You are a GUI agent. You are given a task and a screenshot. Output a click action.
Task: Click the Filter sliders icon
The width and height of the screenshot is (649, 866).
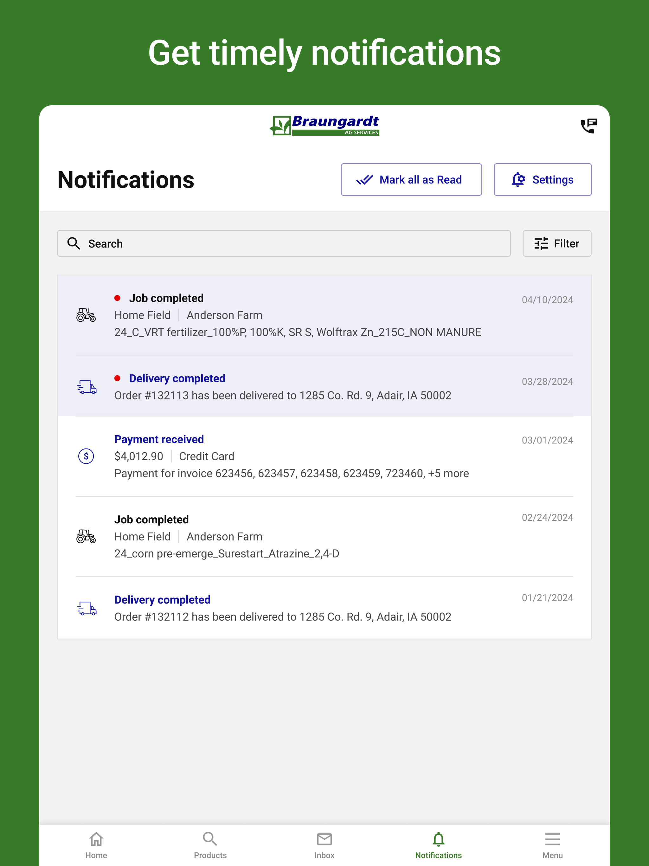click(541, 243)
